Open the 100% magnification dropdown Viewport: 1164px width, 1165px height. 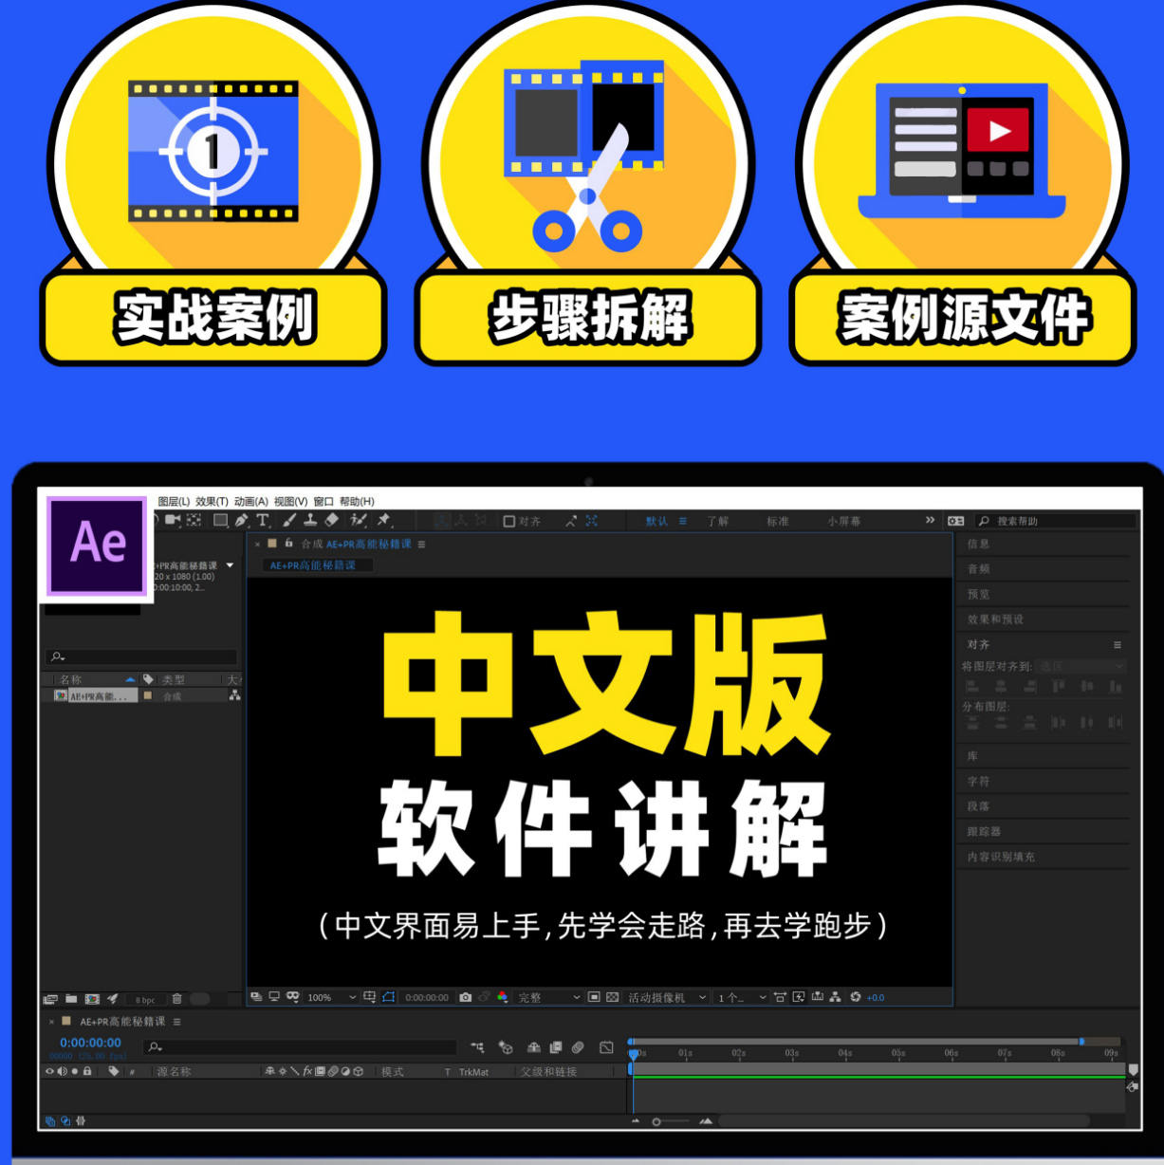(331, 997)
